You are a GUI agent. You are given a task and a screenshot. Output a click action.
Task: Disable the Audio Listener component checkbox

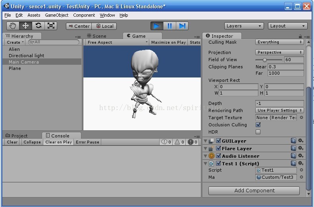[x=218, y=156]
